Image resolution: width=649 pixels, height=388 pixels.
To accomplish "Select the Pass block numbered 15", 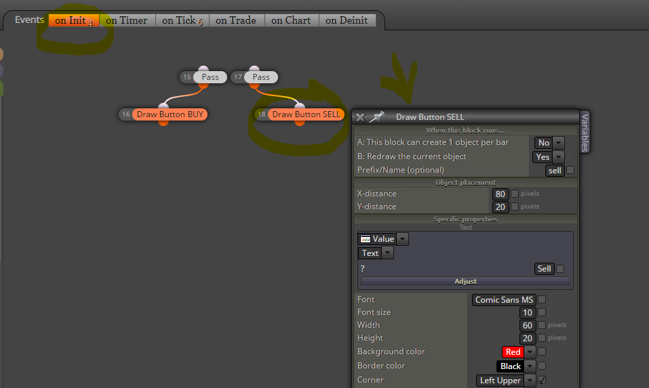I will pos(210,77).
